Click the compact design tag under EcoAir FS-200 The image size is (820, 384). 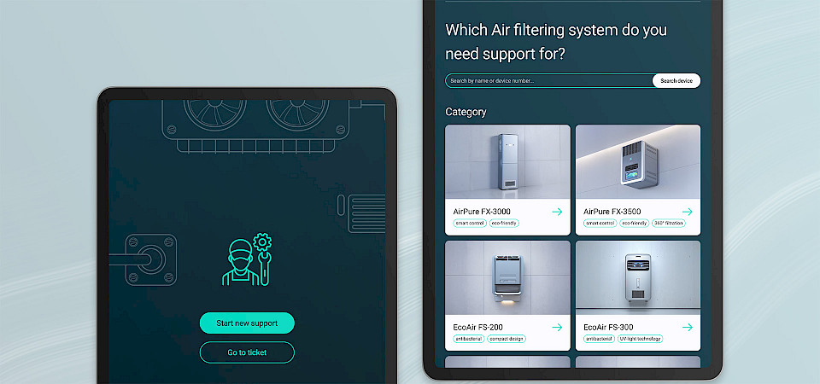pos(507,339)
